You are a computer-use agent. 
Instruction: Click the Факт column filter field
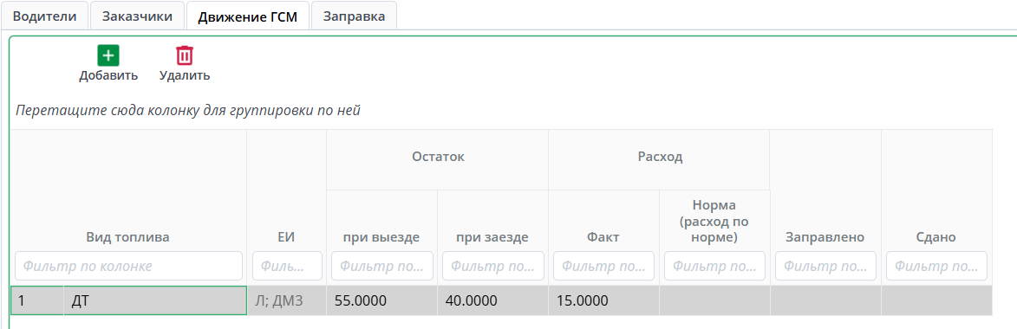click(x=603, y=266)
